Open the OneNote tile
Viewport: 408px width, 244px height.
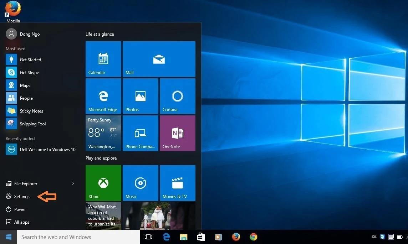click(177, 133)
